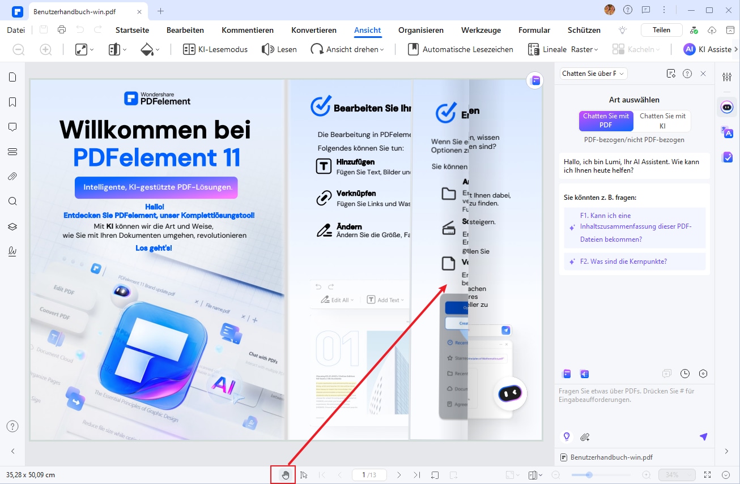Open the background color bucket dropdown

150,50
